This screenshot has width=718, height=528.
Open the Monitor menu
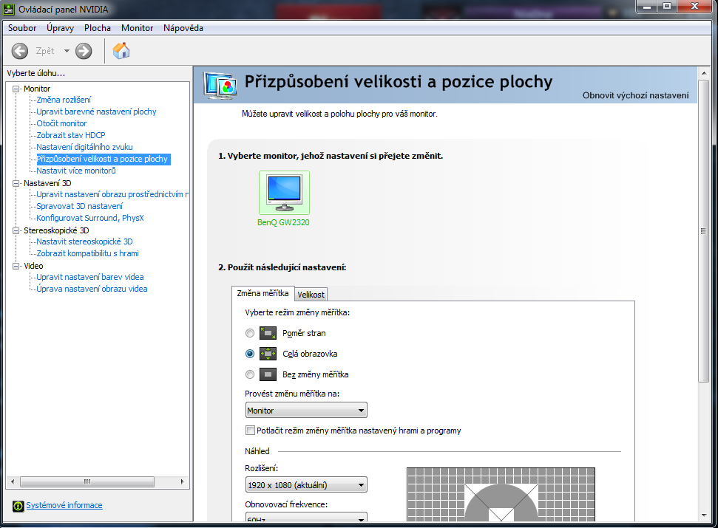(137, 28)
